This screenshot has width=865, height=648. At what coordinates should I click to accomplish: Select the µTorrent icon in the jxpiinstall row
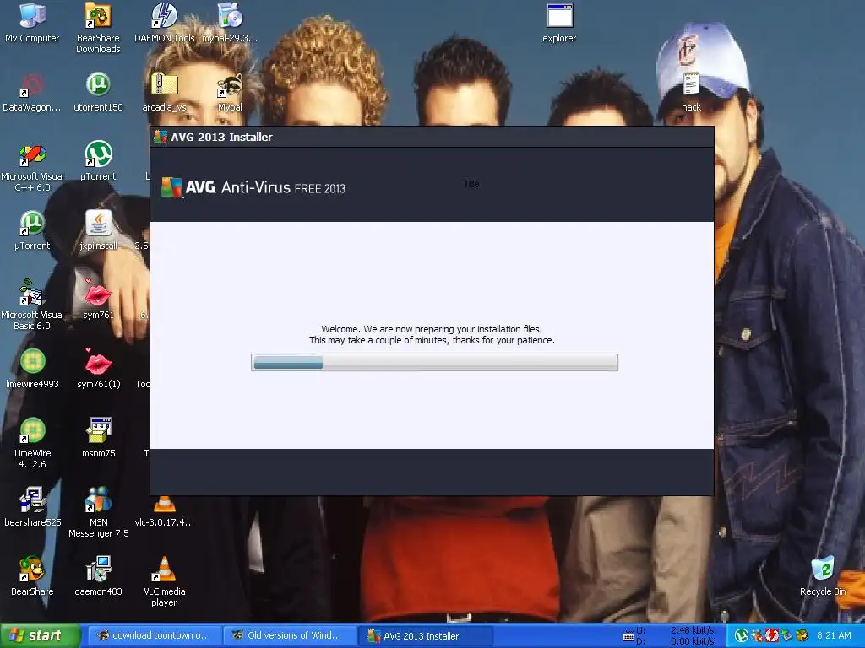pos(32,230)
